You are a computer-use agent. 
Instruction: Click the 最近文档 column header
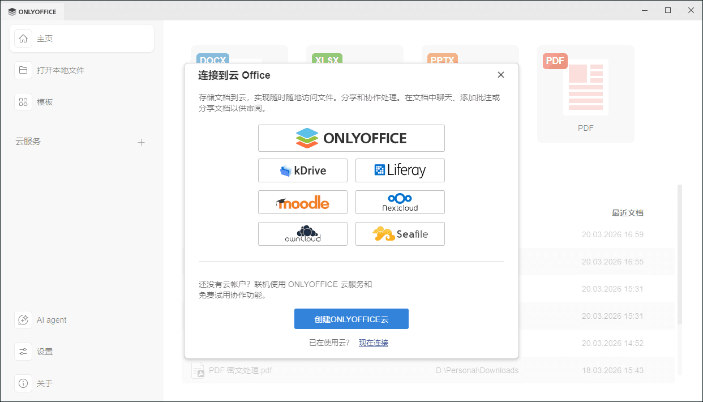(x=627, y=213)
